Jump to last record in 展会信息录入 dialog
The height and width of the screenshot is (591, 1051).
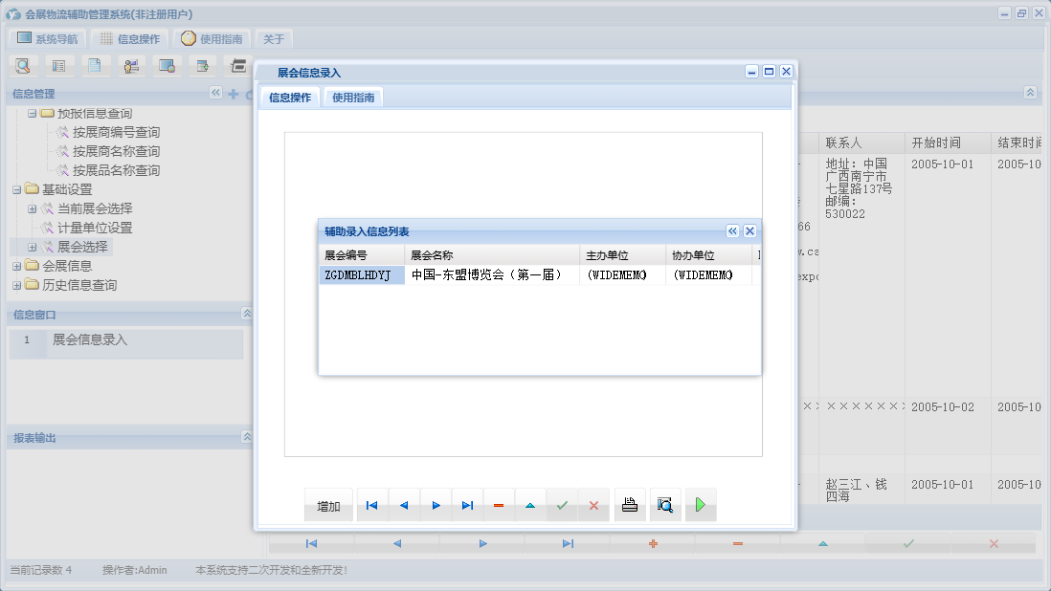[x=467, y=505]
